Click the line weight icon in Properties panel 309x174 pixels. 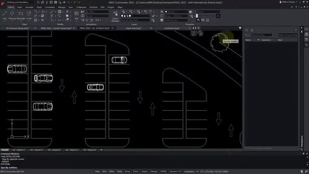162,20
